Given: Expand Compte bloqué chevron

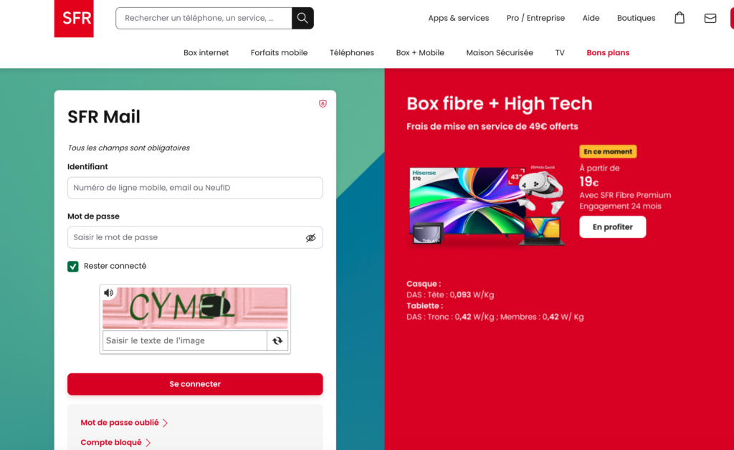Looking at the screenshot, I should 148,443.
